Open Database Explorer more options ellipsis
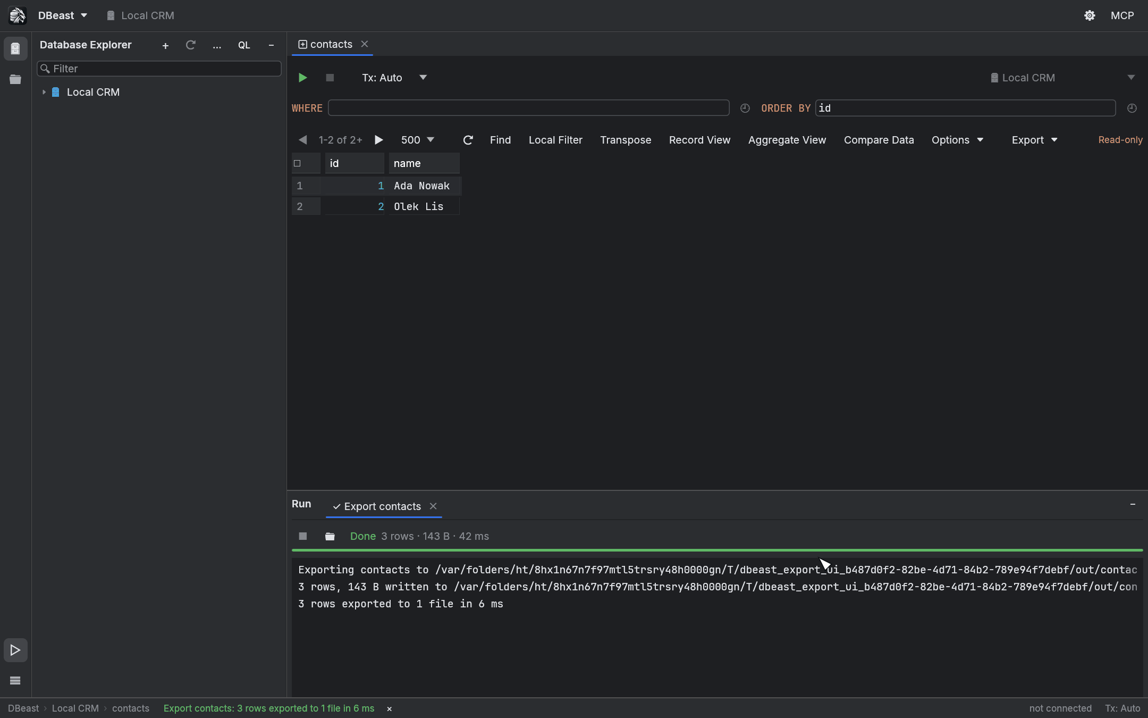Image resolution: width=1148 pixels, height=718 pixels. 217,46
